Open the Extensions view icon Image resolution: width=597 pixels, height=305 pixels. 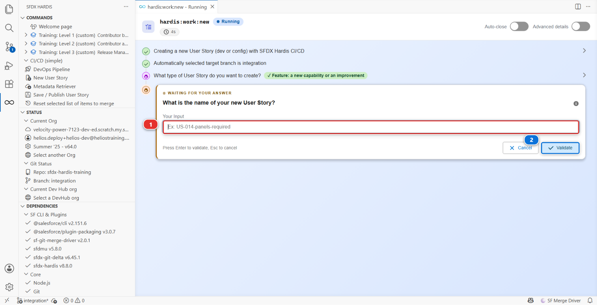pyautogui.click(x=9, y=84)
